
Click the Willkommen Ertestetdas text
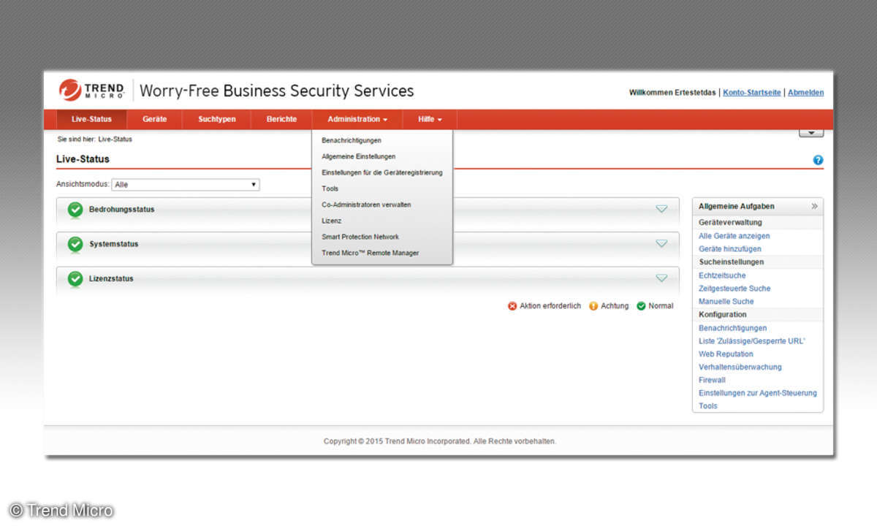click(x=673, y=93)
